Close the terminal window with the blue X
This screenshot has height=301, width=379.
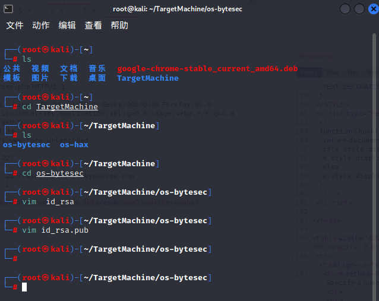[x=374, y=9]
